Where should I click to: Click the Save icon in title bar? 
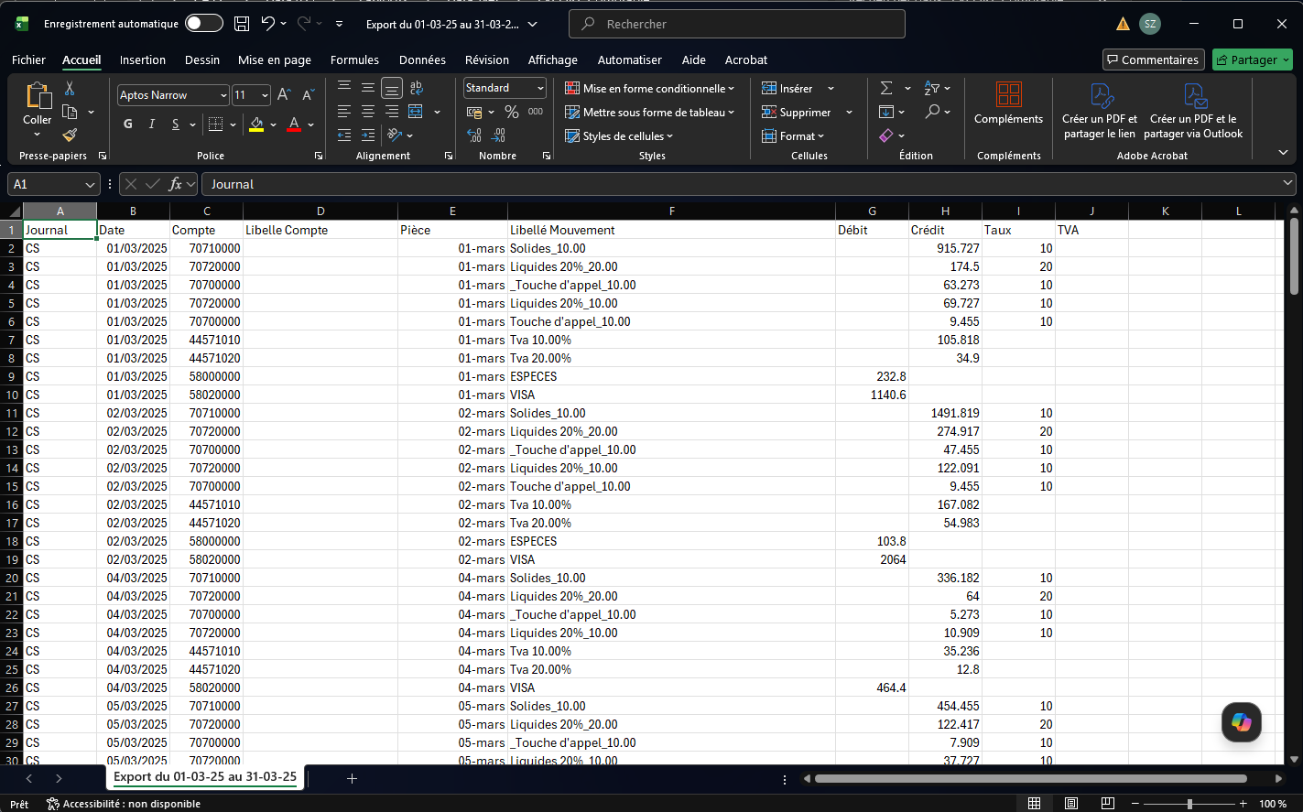[241, 24]
